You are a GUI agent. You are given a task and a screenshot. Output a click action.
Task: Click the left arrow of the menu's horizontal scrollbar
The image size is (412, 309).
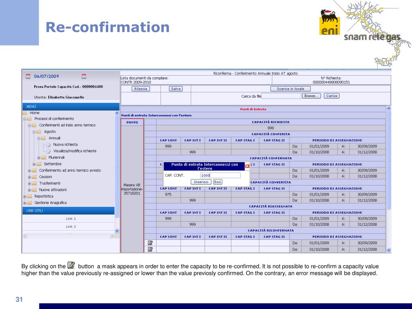pos(25,236)
